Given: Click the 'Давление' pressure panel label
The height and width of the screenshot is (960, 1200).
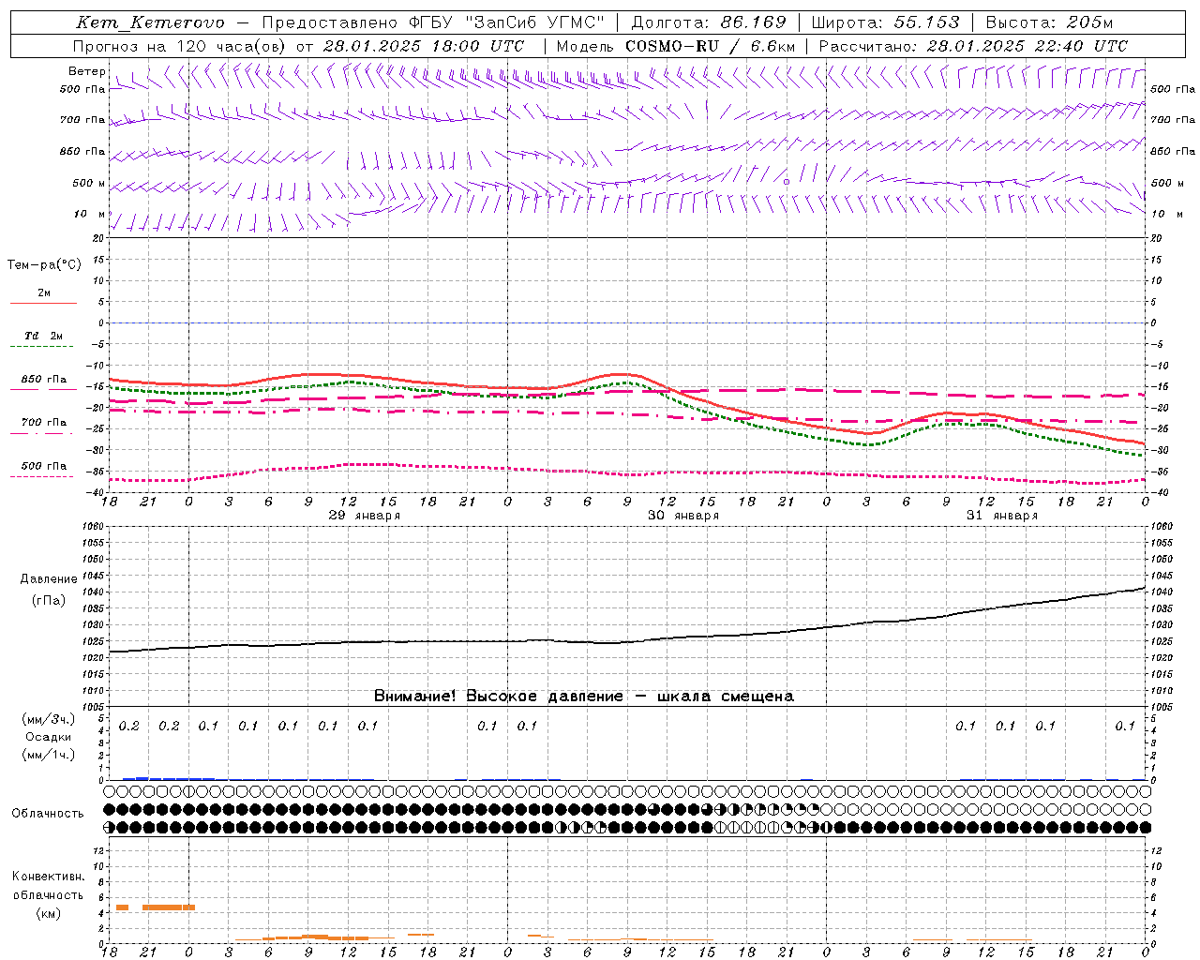Looking at the screenshot, I should tap(49, 579).
